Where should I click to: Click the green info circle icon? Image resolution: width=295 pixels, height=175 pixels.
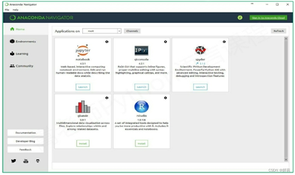(x=240, y=18)
